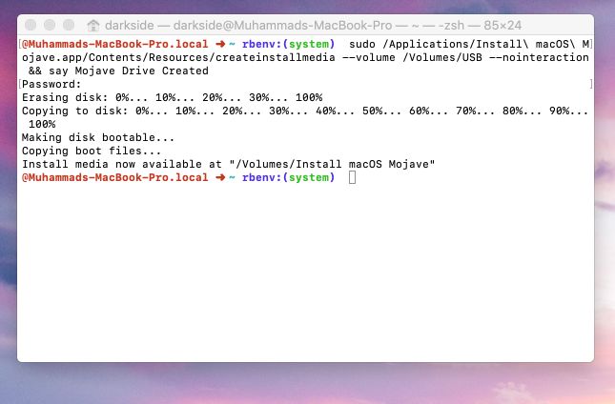Screen dimensions: 615x404
Task: Click the empty cursor block at the prompt
Action: coord(352,178)
